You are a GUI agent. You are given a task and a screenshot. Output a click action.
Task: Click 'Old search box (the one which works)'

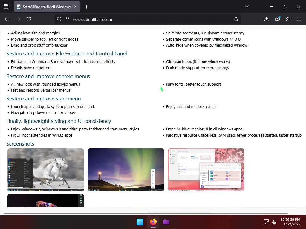point(198,61)
